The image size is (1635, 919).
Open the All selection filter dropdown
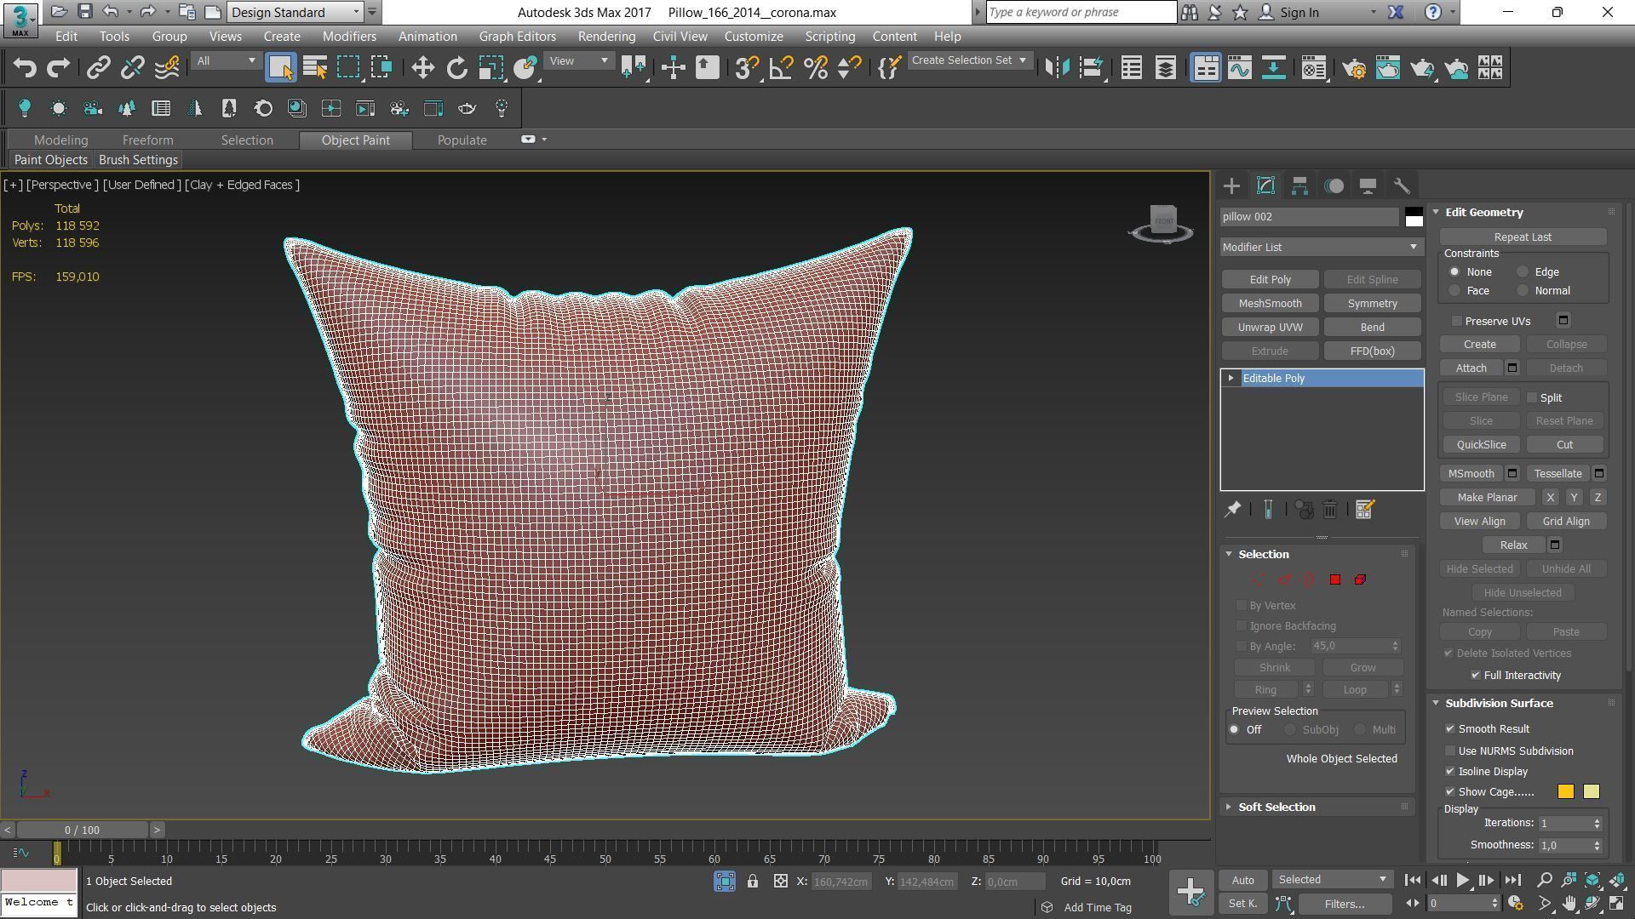click(225, 61)
